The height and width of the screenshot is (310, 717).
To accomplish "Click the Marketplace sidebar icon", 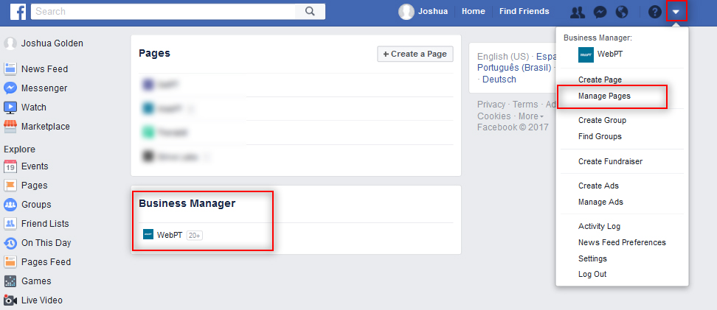I will click(10, 127).
